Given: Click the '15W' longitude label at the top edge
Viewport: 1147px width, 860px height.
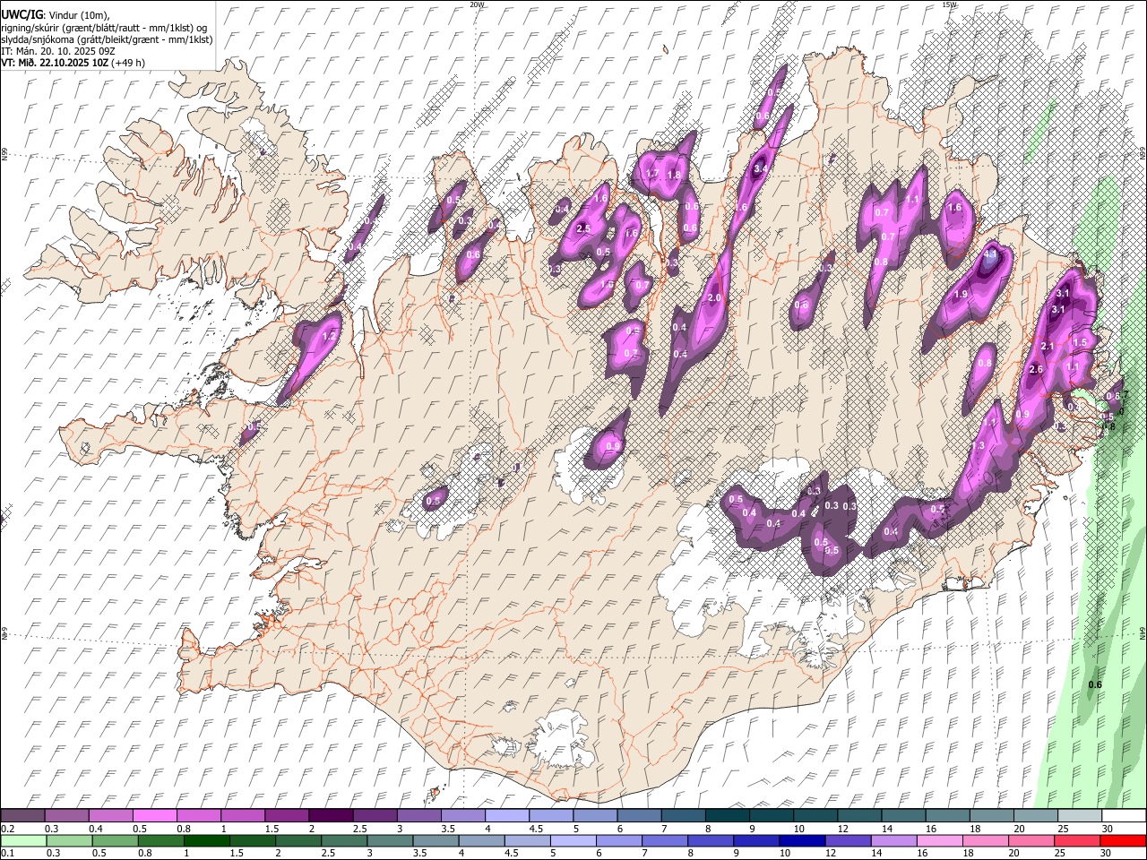Looking at the screenshot, I should [949, 4].
